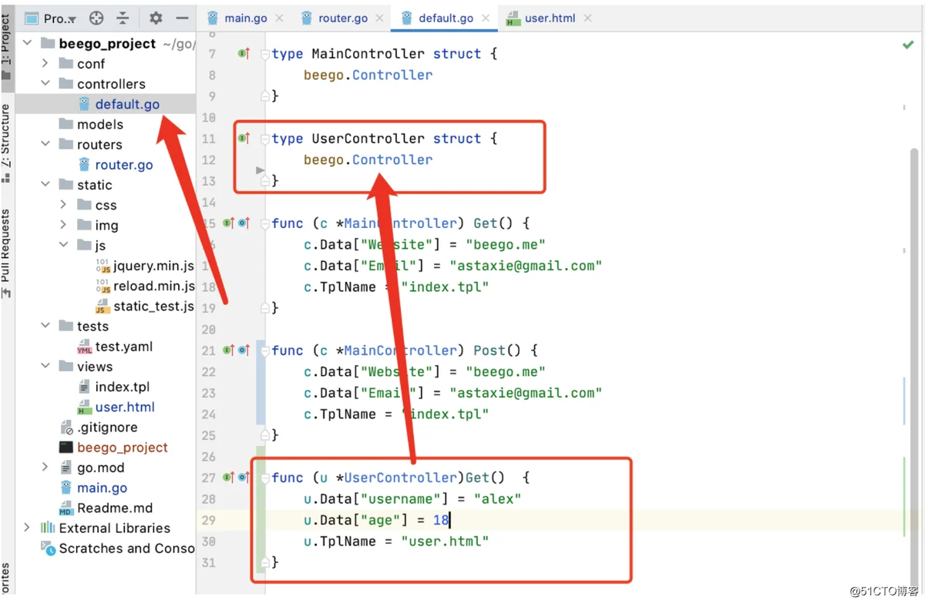This screenshot has height=604, width=925.
Task: Open Project panel settings gear
Action: [x=156, y=18]
